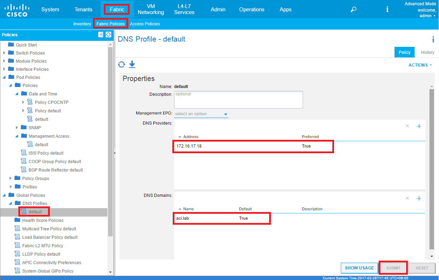Click the Description text field
The height and width of the screenshot is (280, 439).
click(238, 100)
